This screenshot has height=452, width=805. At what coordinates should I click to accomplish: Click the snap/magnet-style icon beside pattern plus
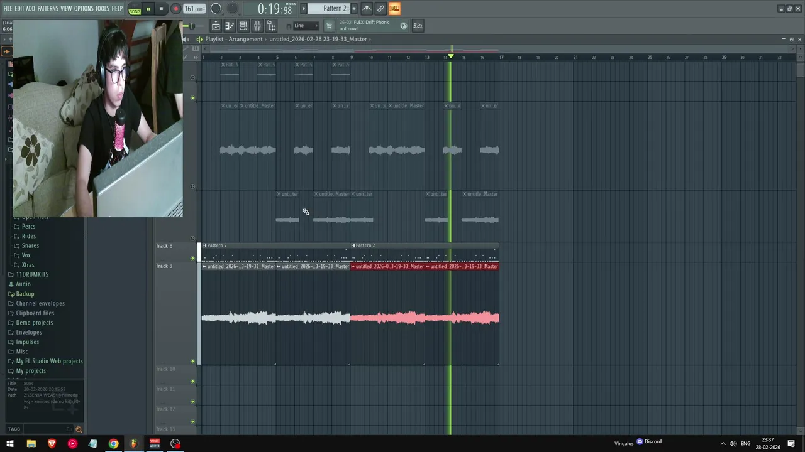[367, 8]
